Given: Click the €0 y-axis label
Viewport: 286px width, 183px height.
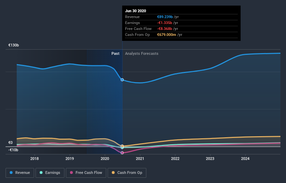Looking at the screenshot, I should pos(10,142).
